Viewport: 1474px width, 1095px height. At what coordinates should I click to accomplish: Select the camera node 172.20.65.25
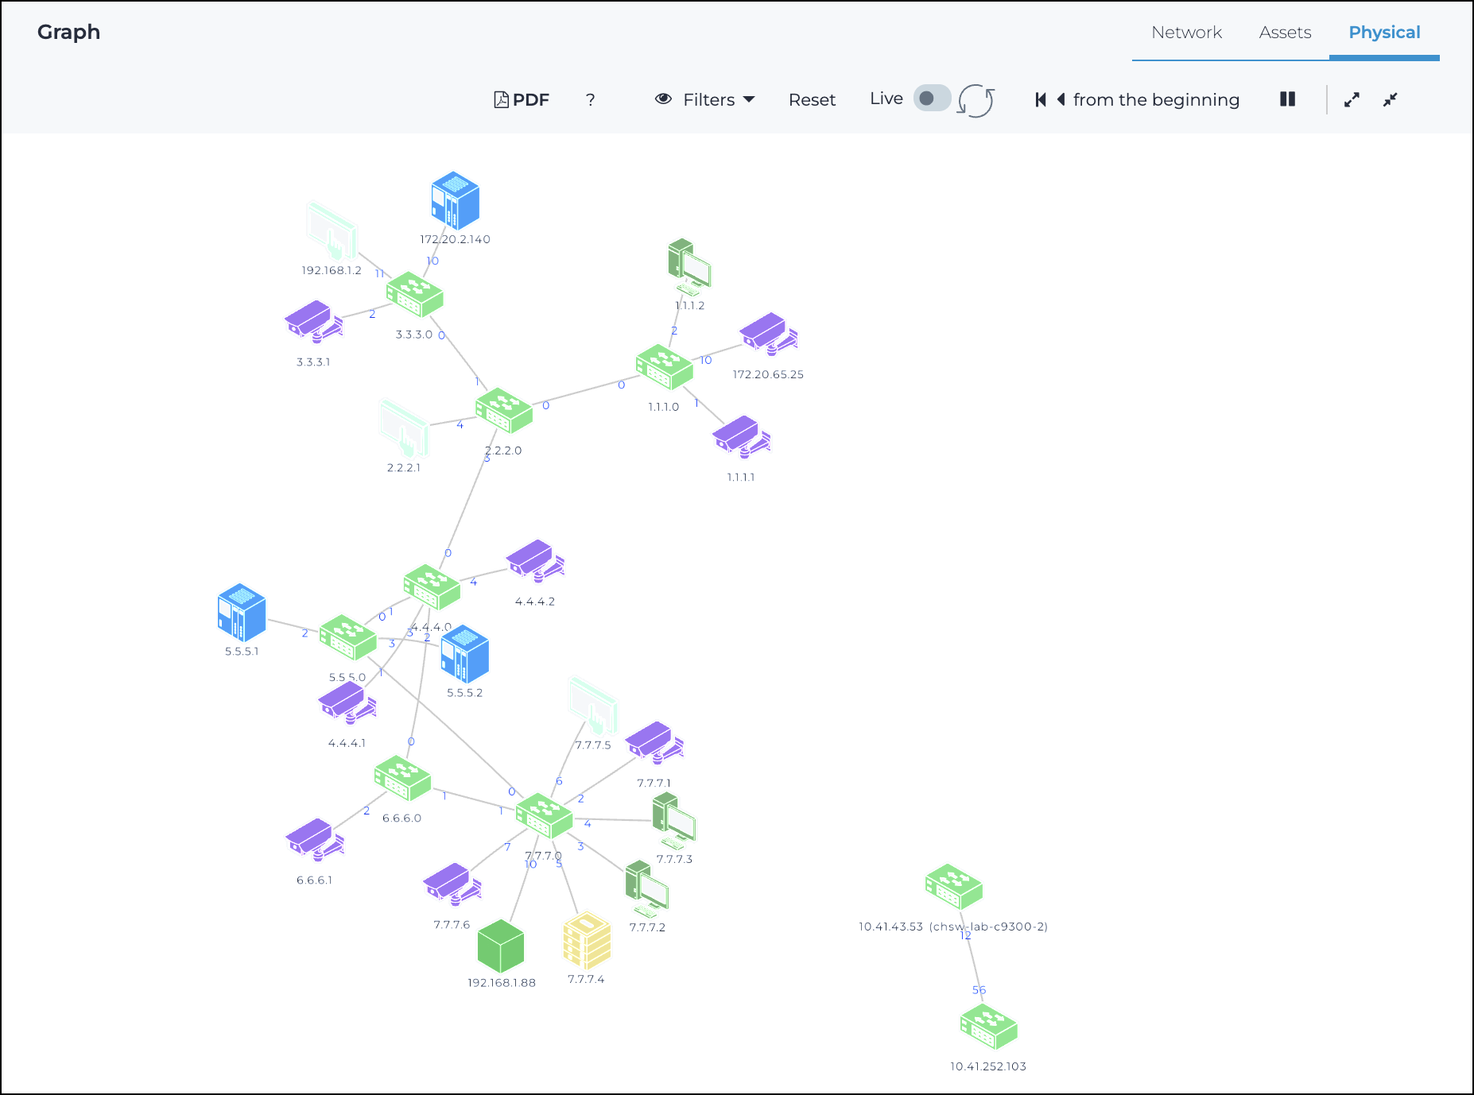(x=768, y=334)
